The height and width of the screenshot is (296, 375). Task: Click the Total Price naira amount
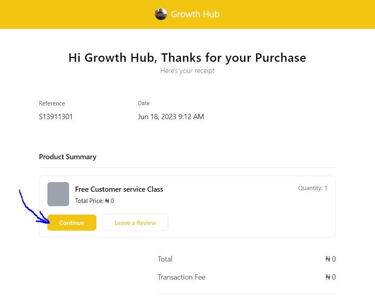(110, 201)
